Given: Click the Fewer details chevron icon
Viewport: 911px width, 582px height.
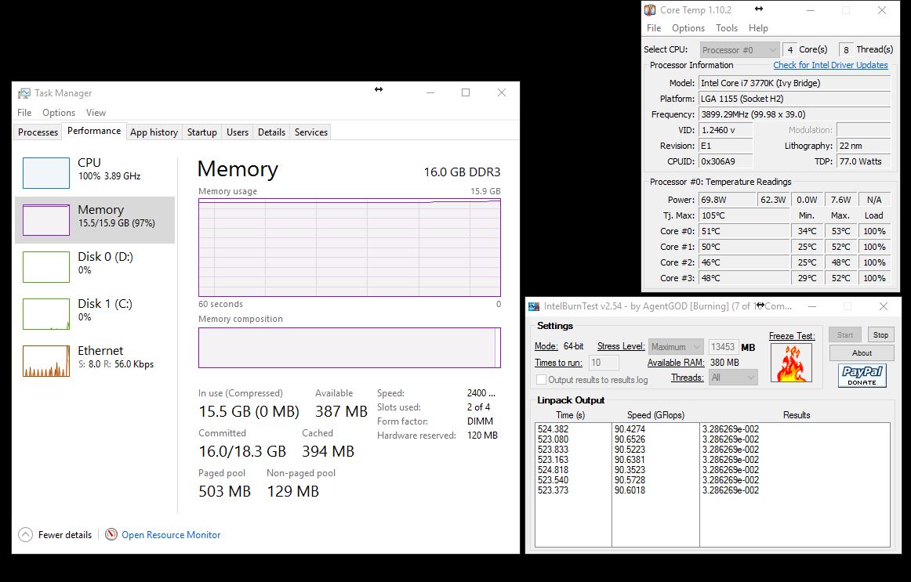Looking at the screenshot, I should [x=26, y=534].
